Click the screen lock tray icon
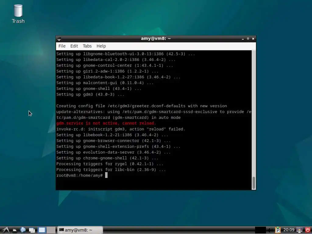 300,230
